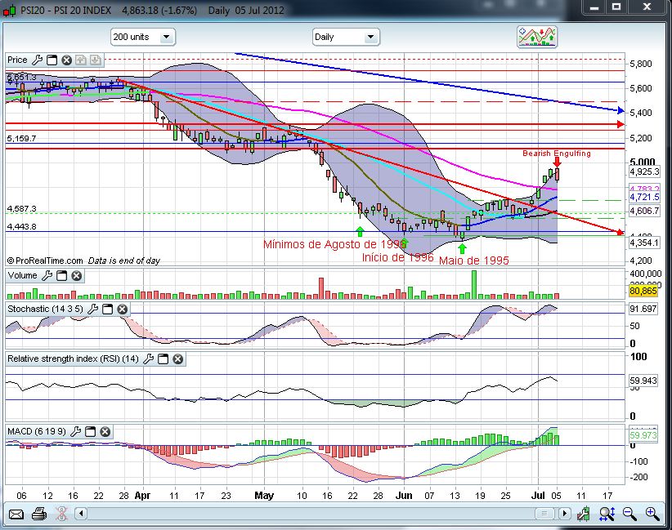This screenshot has width=672, height=530.
Task: Move Price panel up arrow icon
Action: coord(81,60)
